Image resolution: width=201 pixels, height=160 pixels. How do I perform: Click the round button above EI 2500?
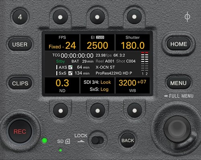[97, 17]
